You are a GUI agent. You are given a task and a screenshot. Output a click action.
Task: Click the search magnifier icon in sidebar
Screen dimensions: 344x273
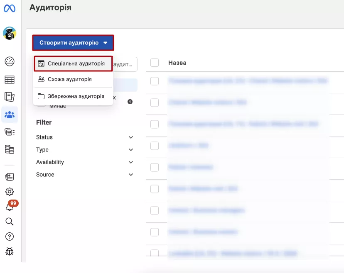tap(10, 222)
